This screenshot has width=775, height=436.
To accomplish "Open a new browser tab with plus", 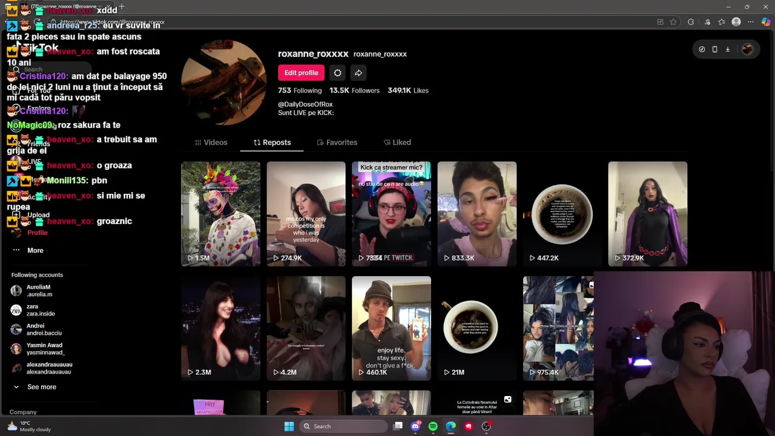I will pyautogui.click(x=122, y=7).
